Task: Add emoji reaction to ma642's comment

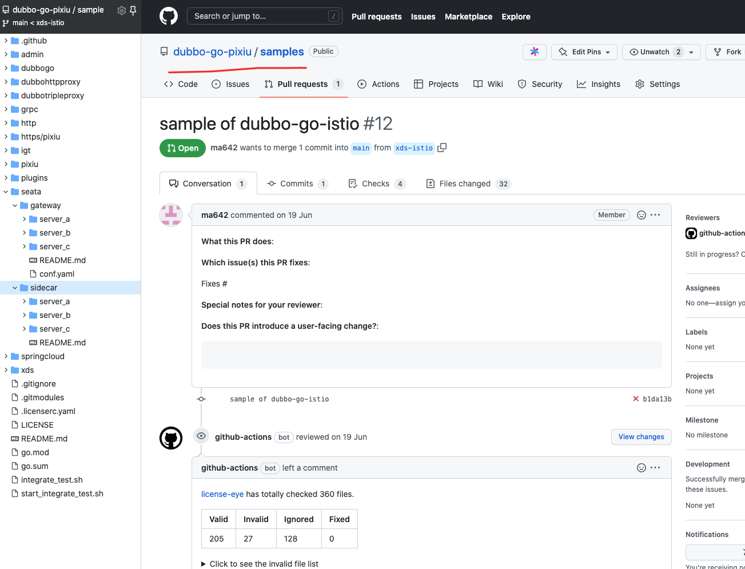Action: pyautogui.click(x=642, y=215)
